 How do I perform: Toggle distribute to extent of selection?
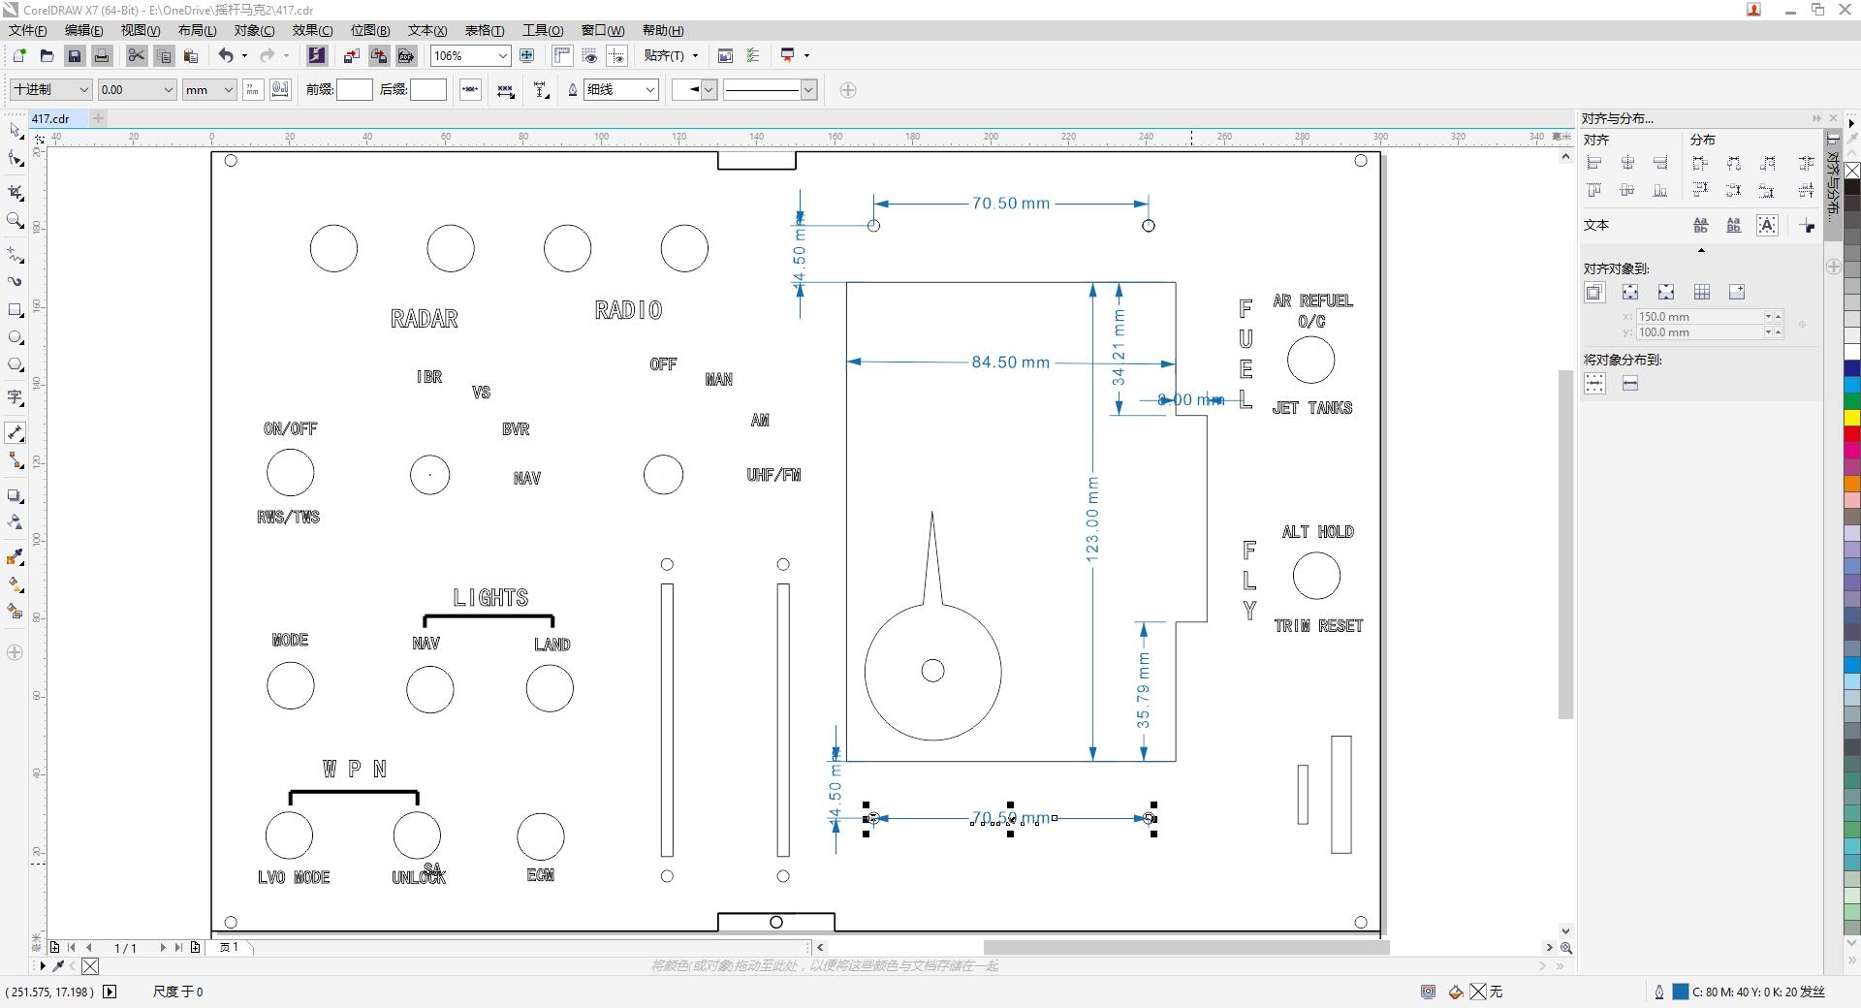(1594, 384)
